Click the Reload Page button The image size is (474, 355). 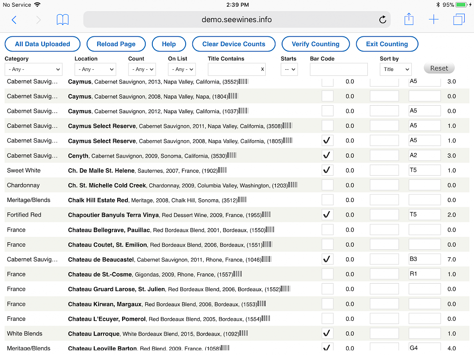click(116, 44)
